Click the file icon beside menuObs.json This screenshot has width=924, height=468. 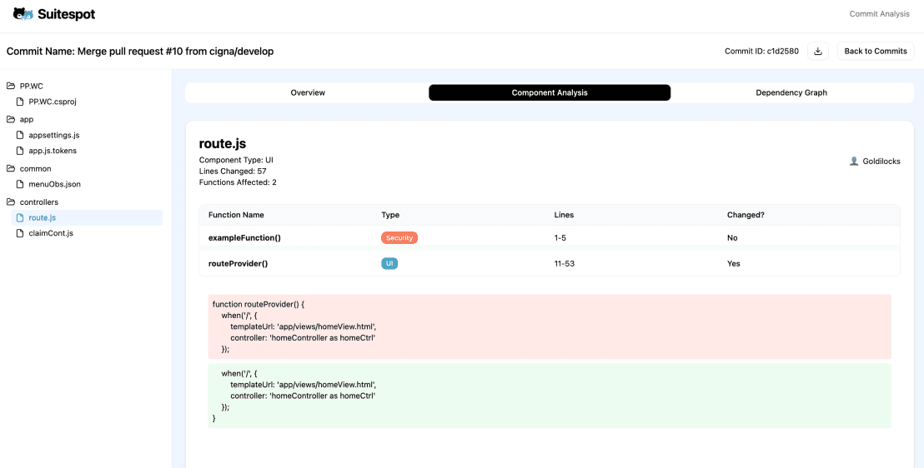tap(20, 184)
